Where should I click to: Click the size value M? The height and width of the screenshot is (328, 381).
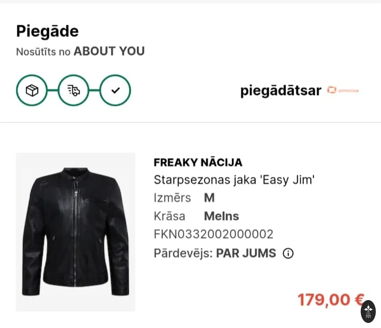pos(209,198)
